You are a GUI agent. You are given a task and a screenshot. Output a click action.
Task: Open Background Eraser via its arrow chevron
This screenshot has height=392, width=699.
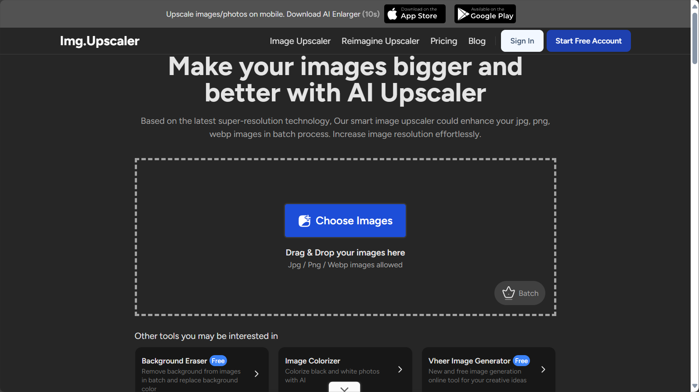(x=257, y=374)
